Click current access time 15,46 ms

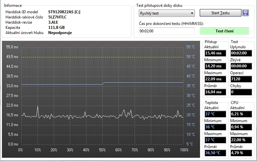pos(215,53)
